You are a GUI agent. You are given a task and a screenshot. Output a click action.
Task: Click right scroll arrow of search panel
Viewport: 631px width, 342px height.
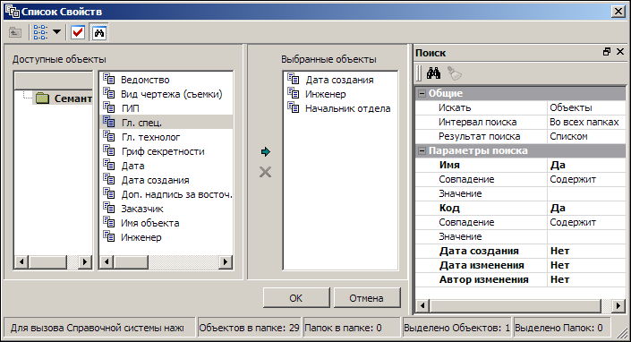tap(618, 306)
